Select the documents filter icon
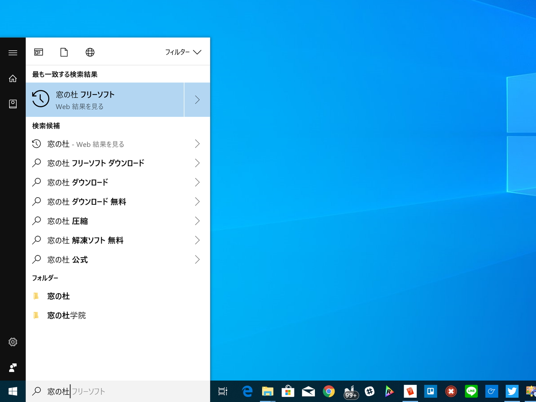The image size is (536, 402). point(64,52)
